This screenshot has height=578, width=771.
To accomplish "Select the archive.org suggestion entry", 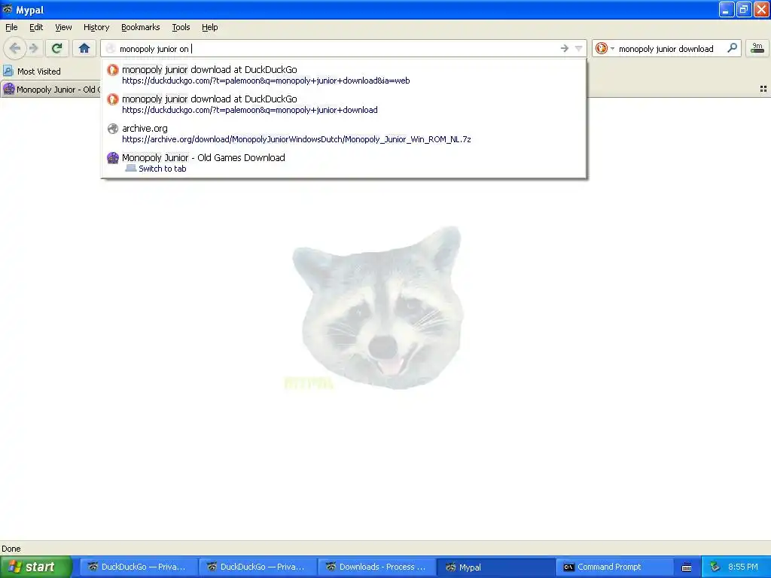I will click(343, 134).
